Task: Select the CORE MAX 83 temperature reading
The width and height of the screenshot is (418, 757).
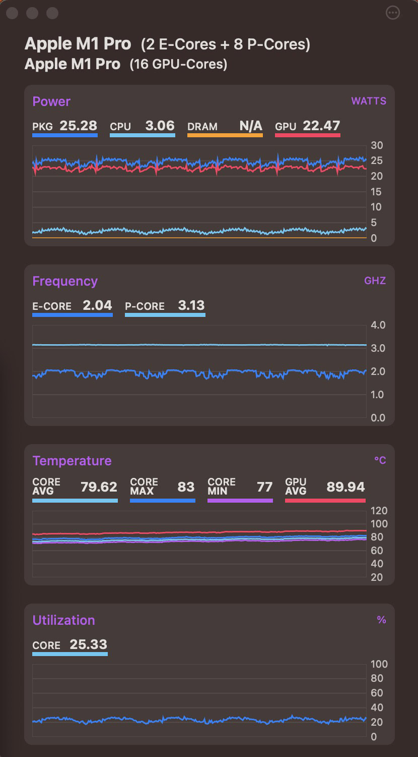Action: (x=163, y=490)
